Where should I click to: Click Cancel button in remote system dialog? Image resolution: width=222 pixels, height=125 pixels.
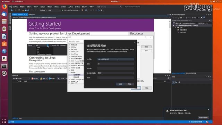click(x=130, y=84)
